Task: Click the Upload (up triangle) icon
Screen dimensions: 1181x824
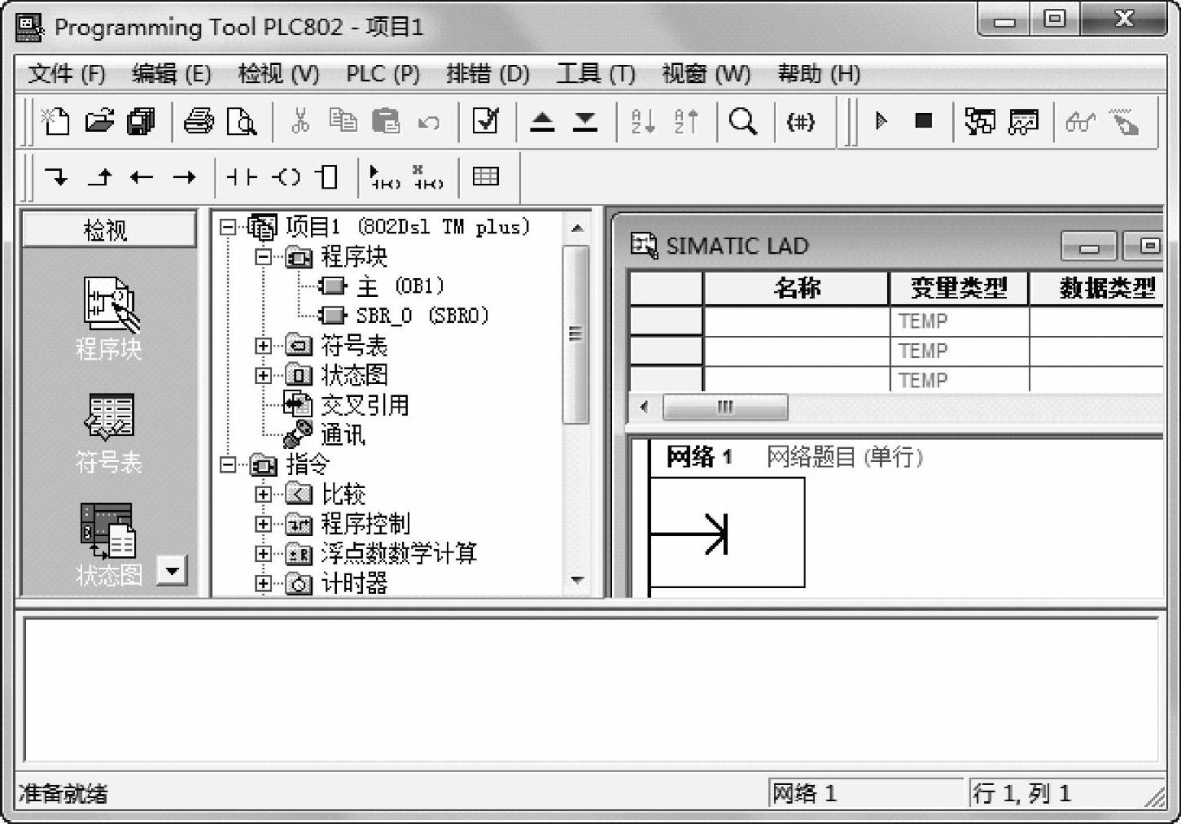Action: (x=542, y=122)
